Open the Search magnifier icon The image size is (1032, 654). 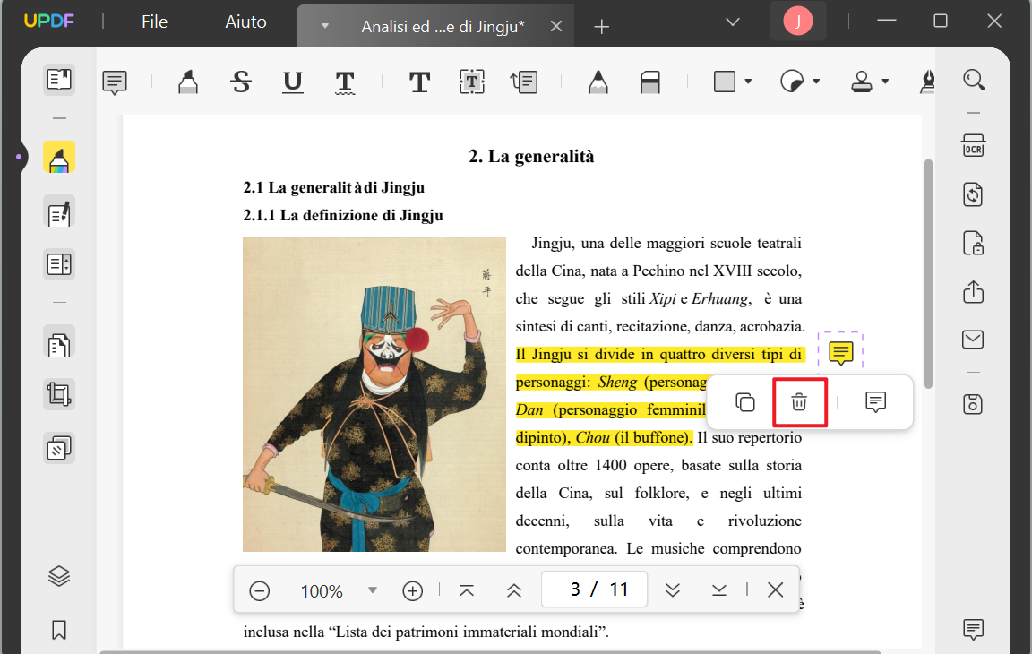pos(974,81)
